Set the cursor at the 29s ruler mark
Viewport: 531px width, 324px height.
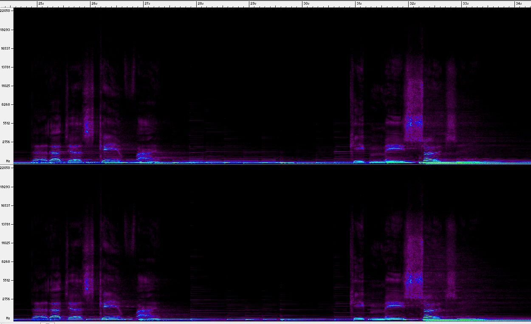pyautogui.click(x=253, y=3)
